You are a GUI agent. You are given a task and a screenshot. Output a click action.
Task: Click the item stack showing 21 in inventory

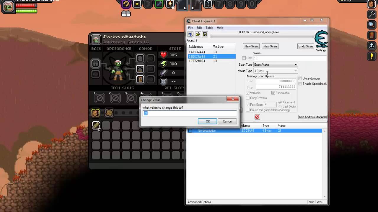96,126
